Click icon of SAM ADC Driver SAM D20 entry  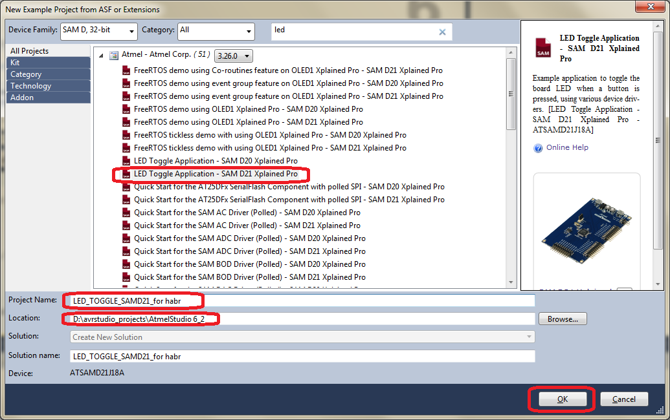point(126,238)
